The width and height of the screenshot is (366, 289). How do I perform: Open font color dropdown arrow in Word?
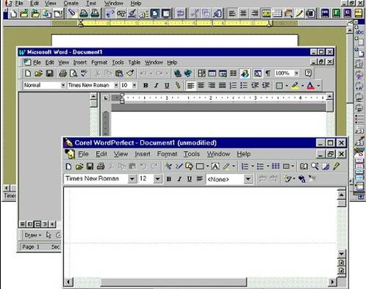click(x=318, y=86)
